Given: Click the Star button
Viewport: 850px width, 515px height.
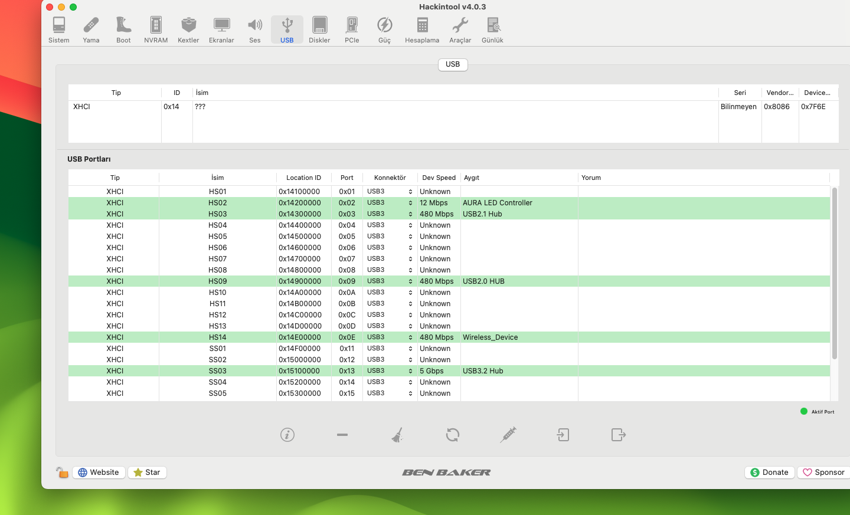Looking at the screenshot, I should (x=148, y=473).
